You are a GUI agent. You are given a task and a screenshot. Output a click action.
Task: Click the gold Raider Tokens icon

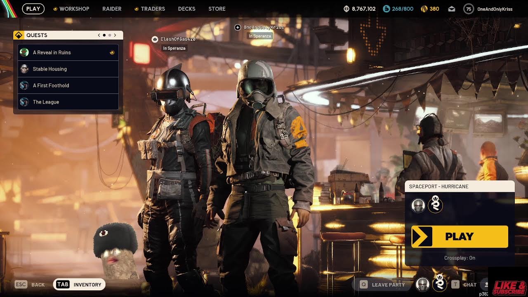[424, 9]
